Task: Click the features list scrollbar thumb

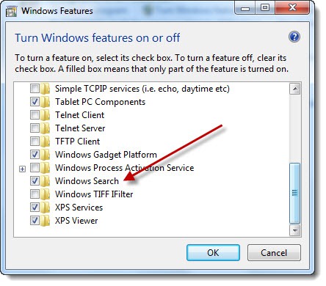Action: tap(295, 193)
